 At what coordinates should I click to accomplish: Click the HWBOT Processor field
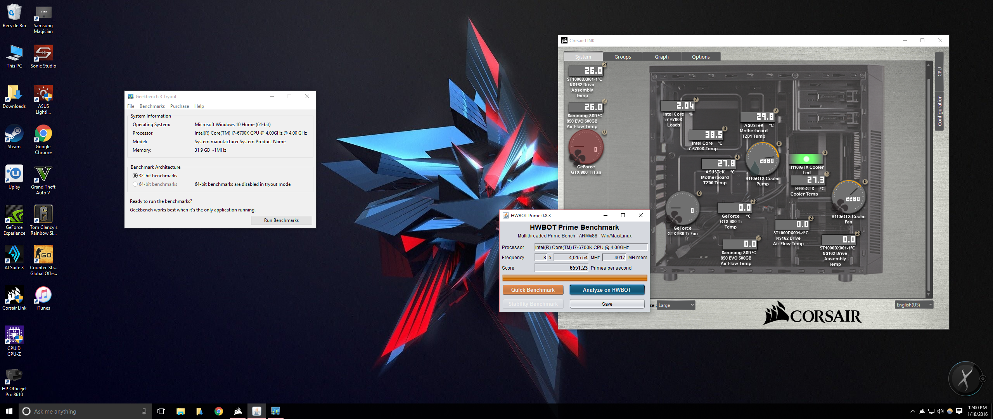coord(591,248)
